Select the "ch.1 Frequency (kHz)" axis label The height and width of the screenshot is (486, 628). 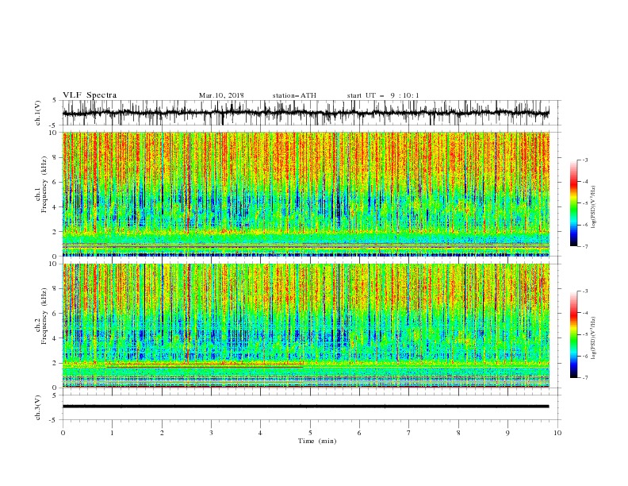[x=41, y=184]
